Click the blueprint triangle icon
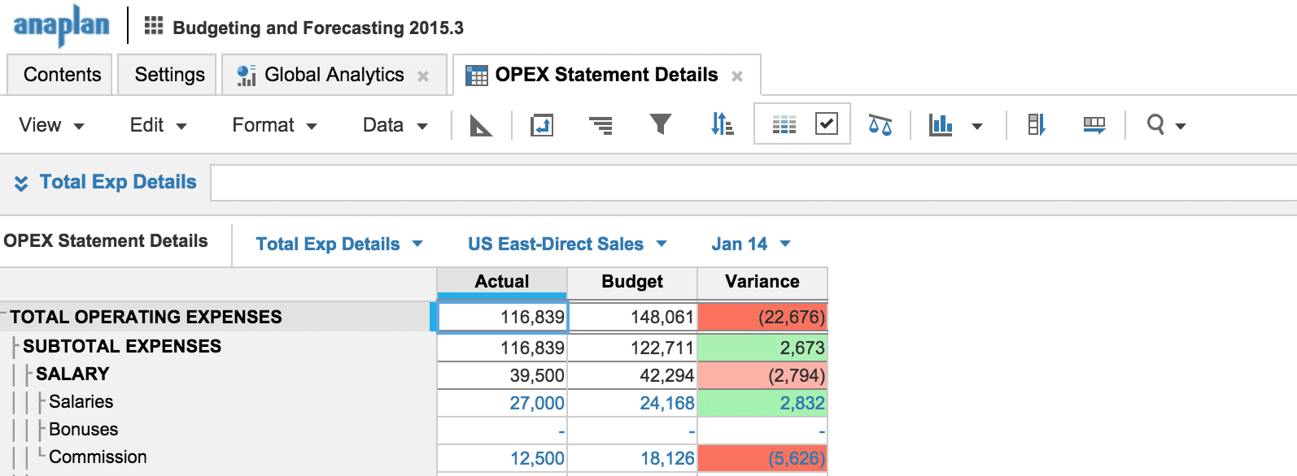 (x=481, y=125)
